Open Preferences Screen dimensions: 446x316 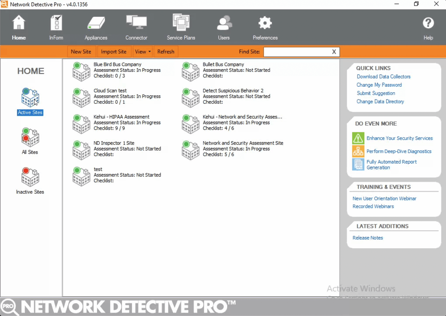pos(265,27)
